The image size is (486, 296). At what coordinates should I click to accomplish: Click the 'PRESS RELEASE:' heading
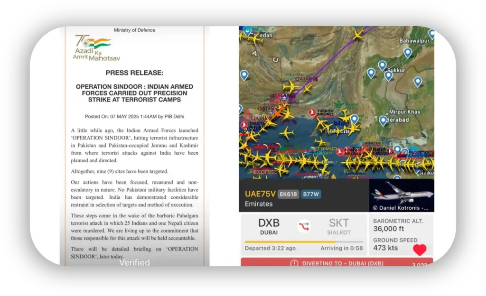click(x=134, y=73)
